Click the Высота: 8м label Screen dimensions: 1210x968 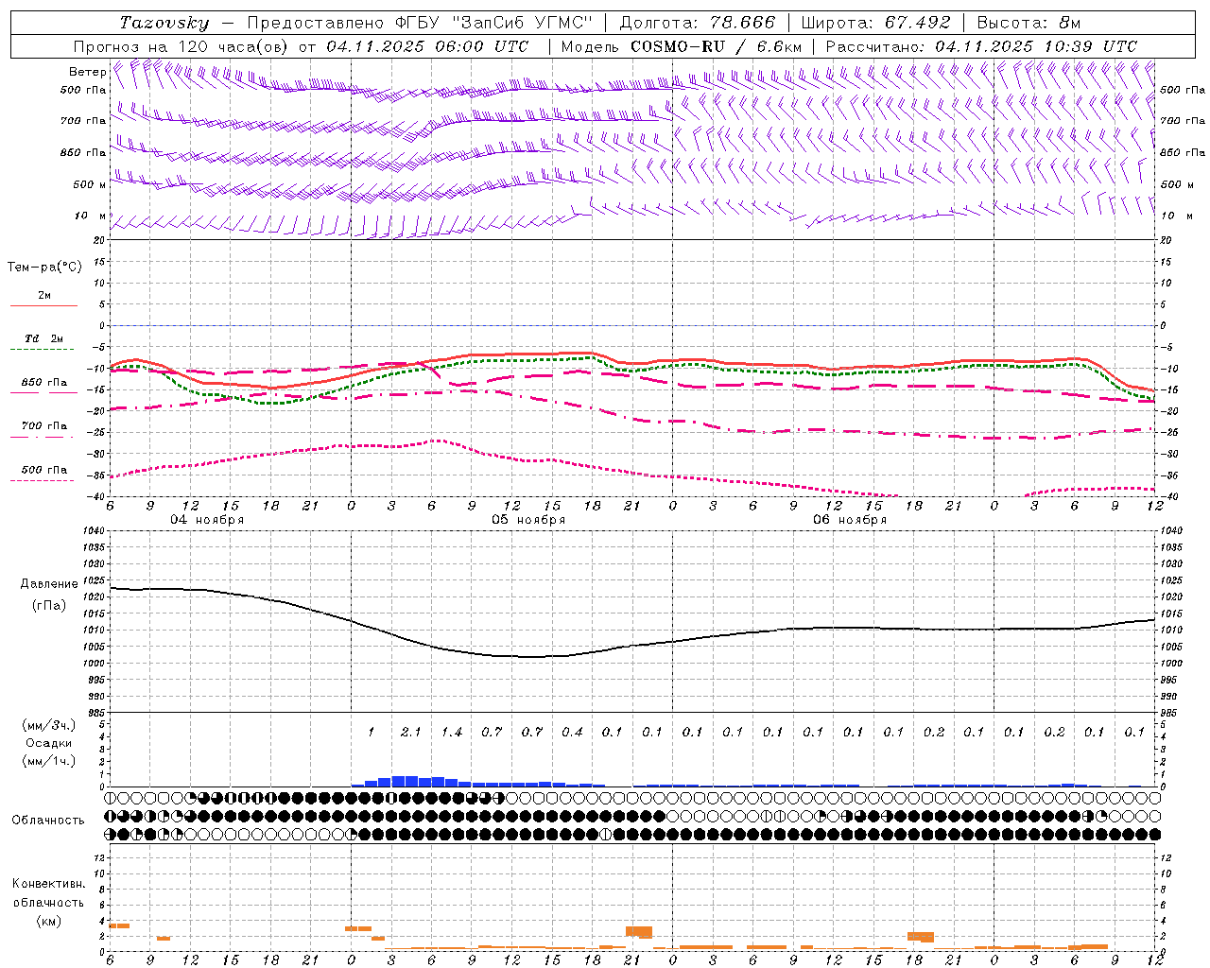1028,23
